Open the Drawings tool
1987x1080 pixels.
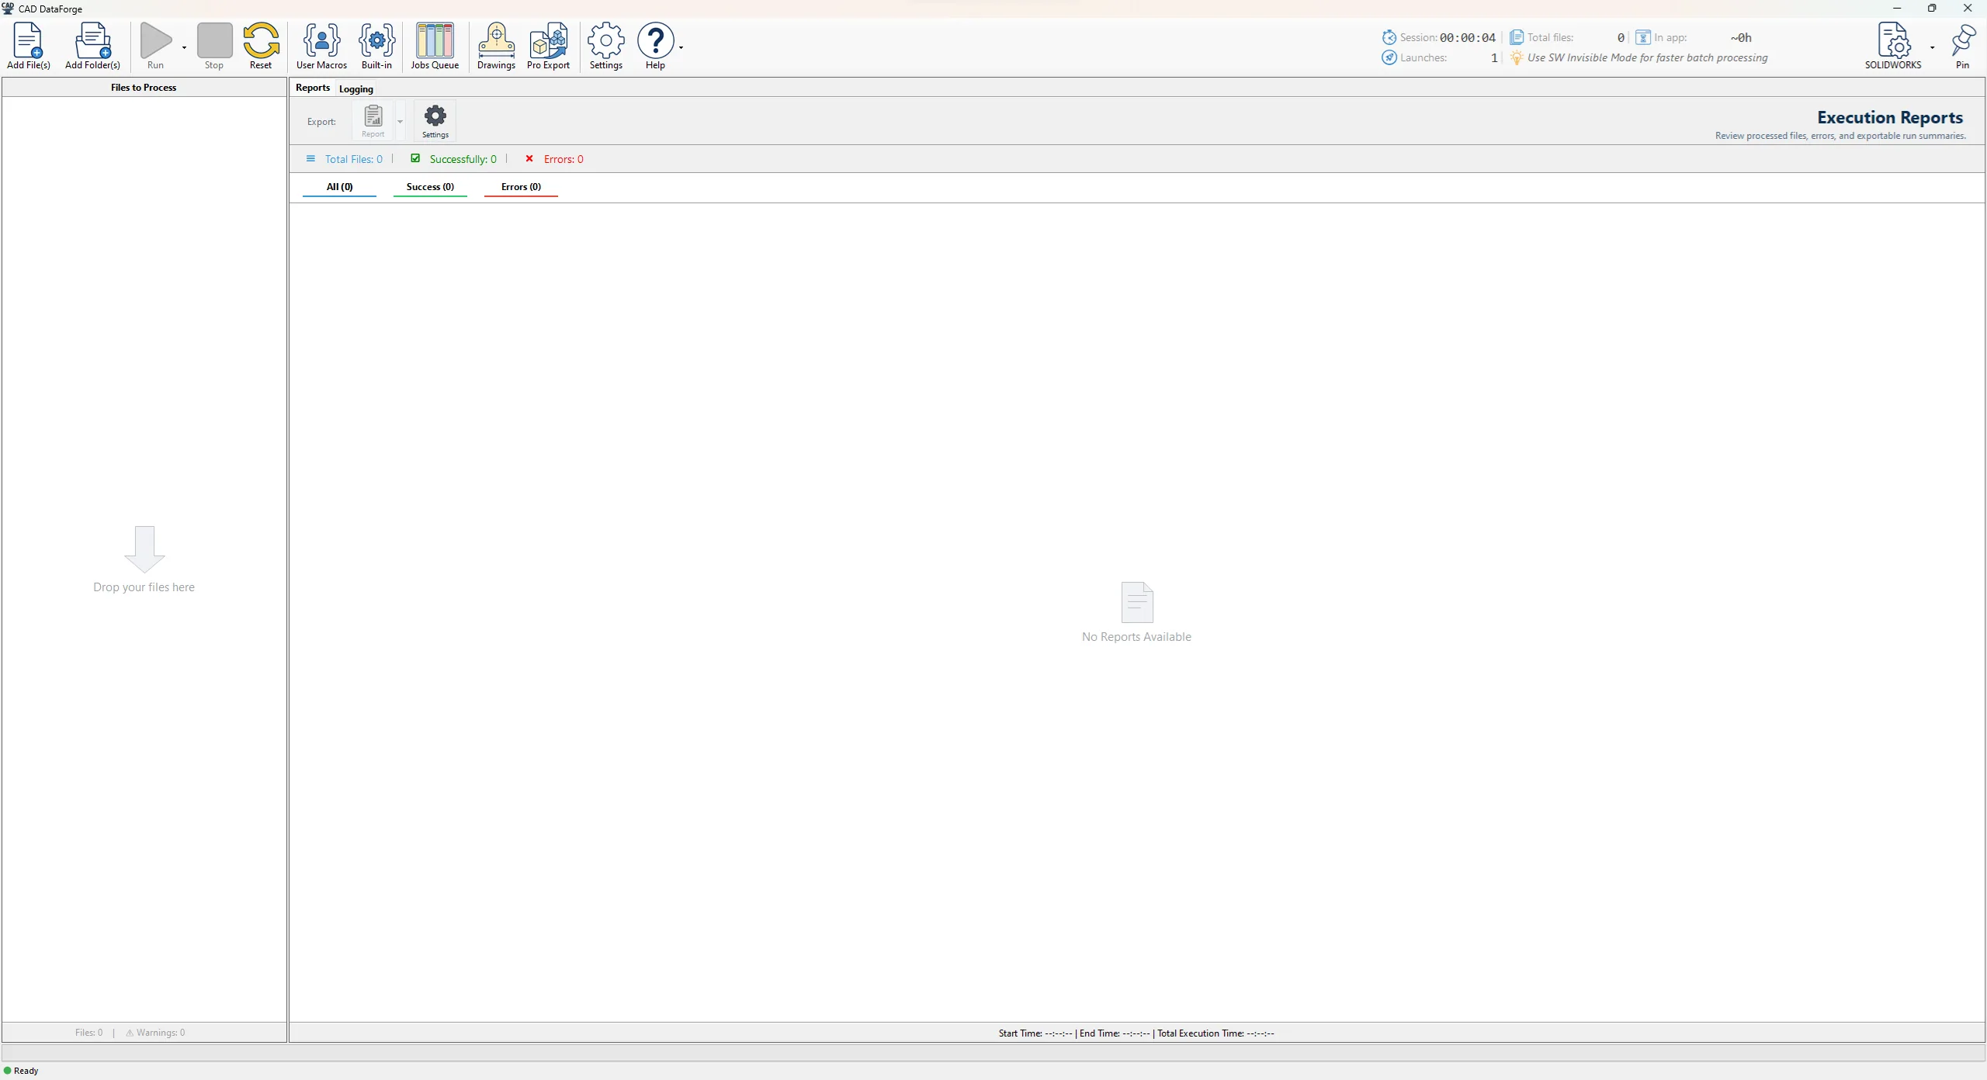(x=496, y=46)
